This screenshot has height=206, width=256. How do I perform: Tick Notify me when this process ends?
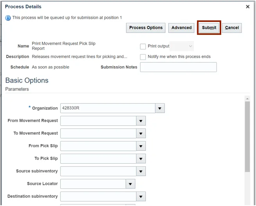143,57
